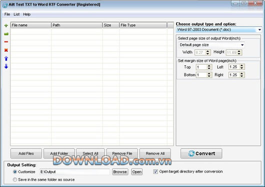
Task: Increase the Height spinner value
Action: coord(239,51)
